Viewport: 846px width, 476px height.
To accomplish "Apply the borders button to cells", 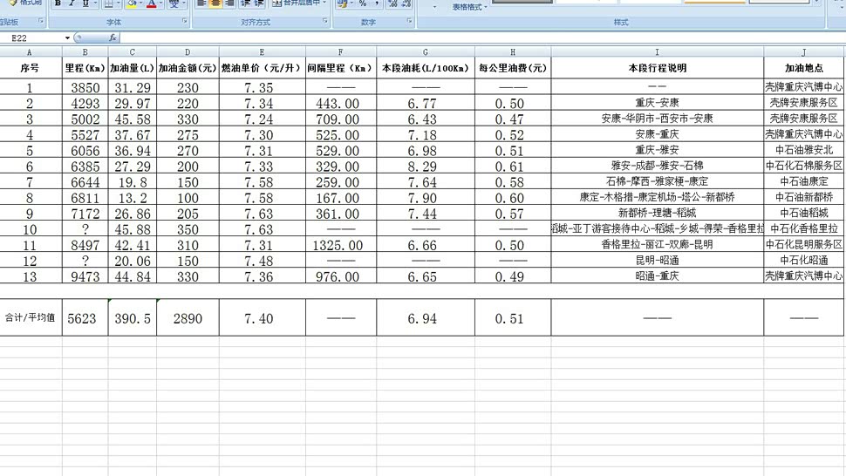I will click(108, 3).
